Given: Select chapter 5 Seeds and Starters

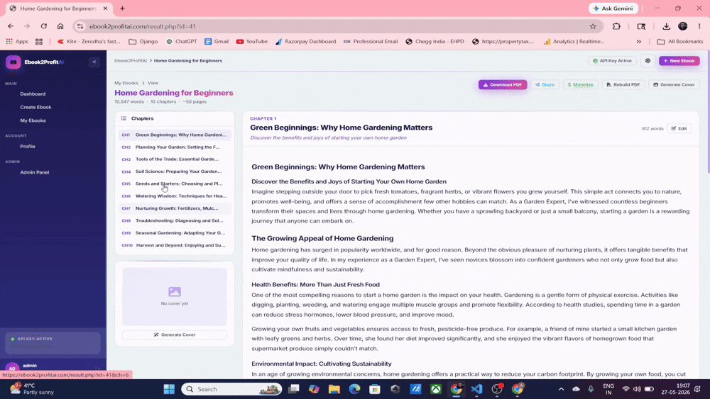Looking at the screenshot, I should 175,184.
